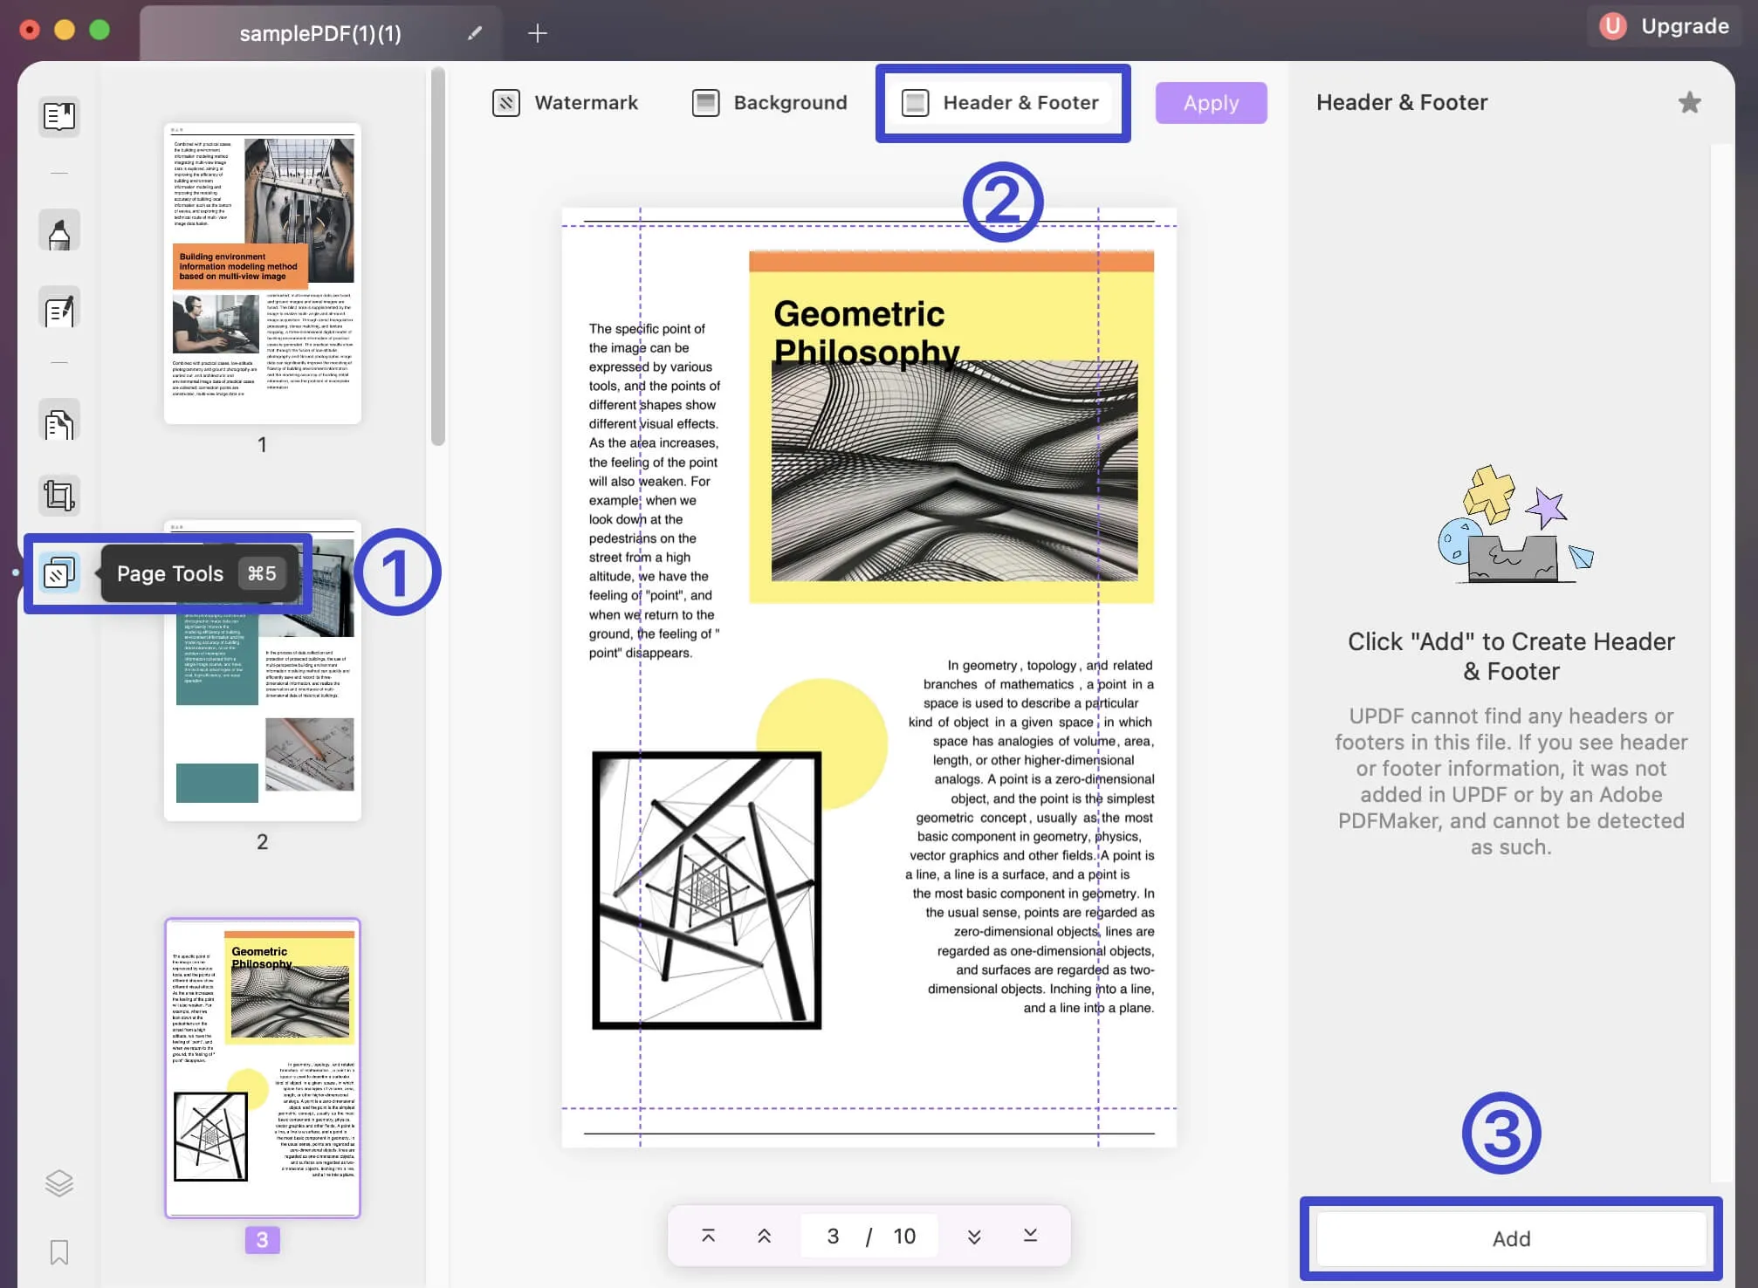Select page 1 thumbnail

(262, 273)
